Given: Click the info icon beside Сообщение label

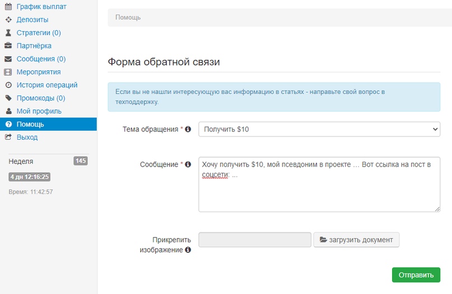Looking at the screenshot, I should coord(188,164).
